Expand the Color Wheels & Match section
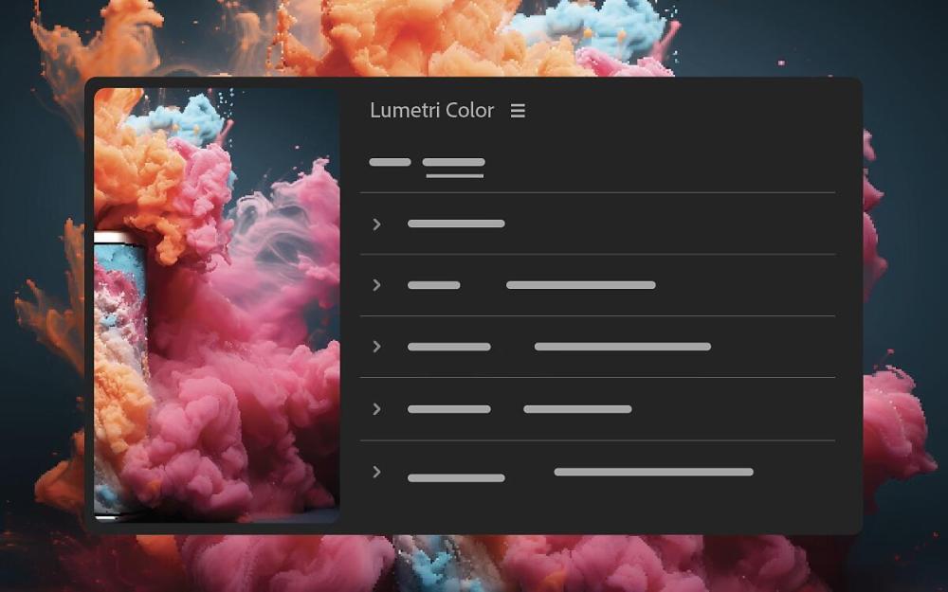The image size is (948, 592). (376, 408)
